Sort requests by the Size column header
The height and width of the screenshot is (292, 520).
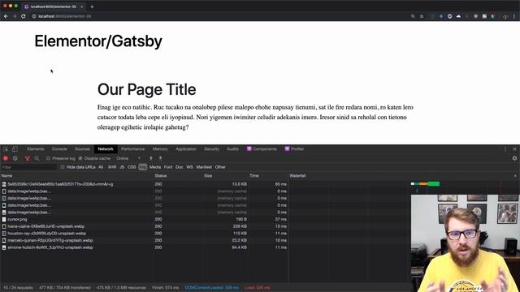pos(226,176)
